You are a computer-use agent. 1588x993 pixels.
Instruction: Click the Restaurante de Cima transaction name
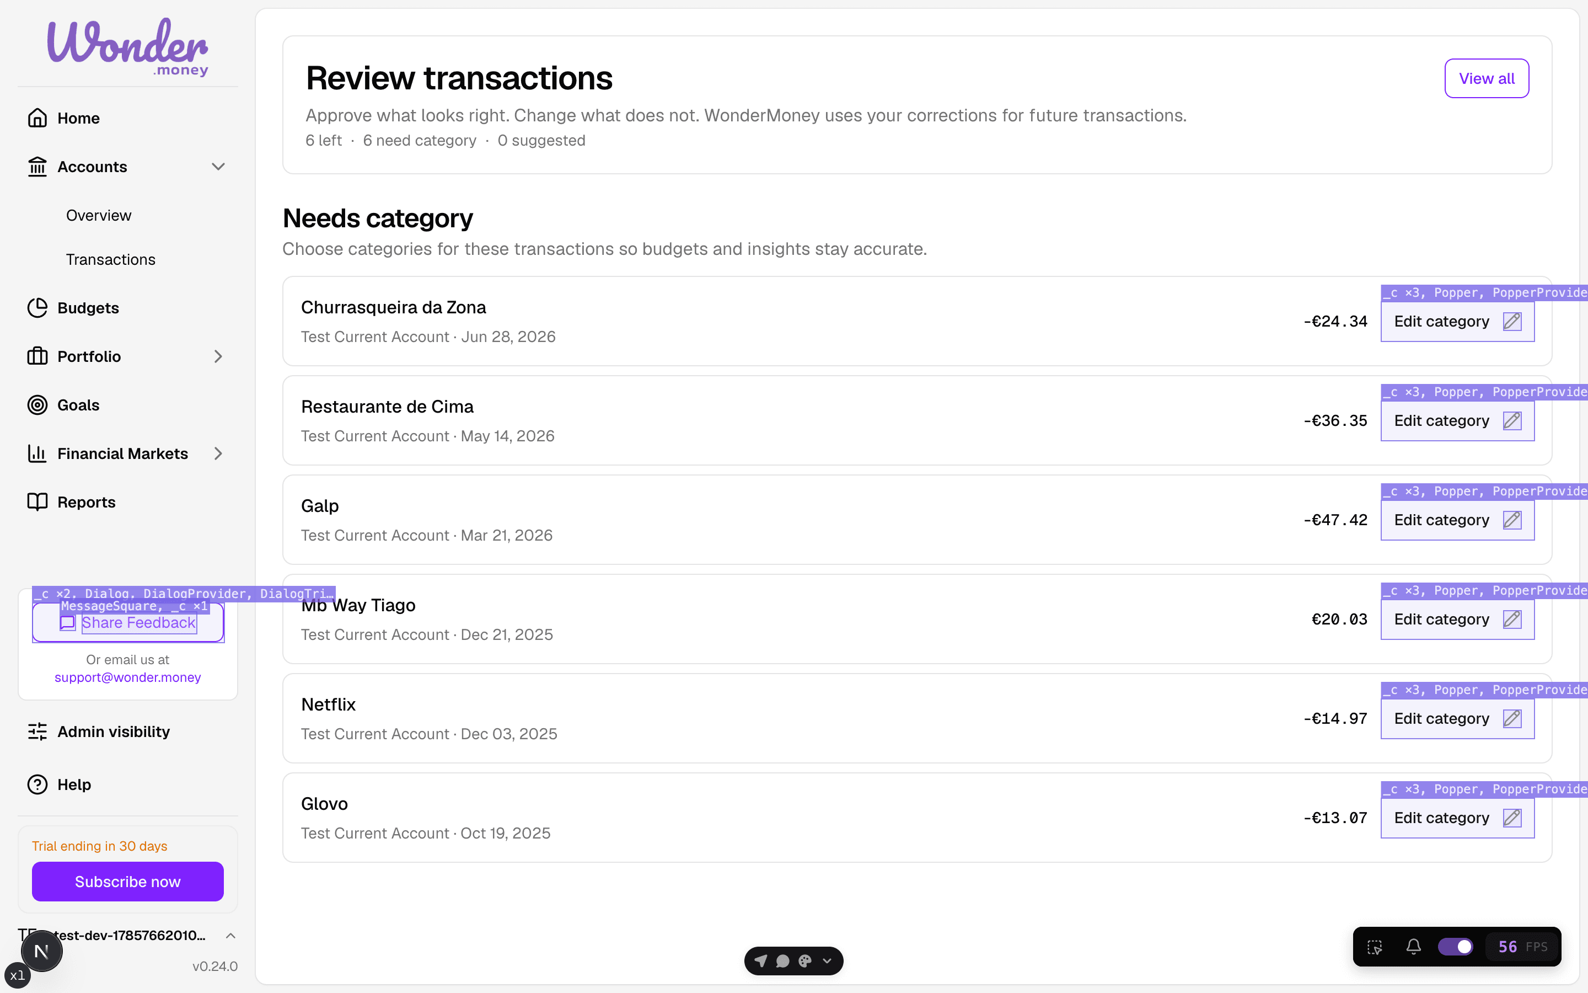click(x=387, y=407)
